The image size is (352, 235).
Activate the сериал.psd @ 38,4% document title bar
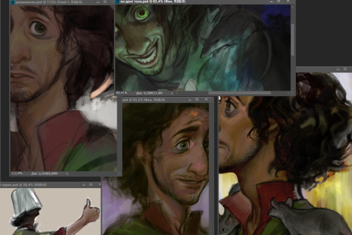click(x=50, y=185)
